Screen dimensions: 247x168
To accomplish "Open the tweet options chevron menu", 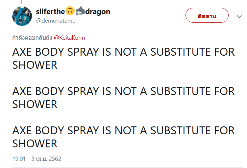I will pos(239,16).
